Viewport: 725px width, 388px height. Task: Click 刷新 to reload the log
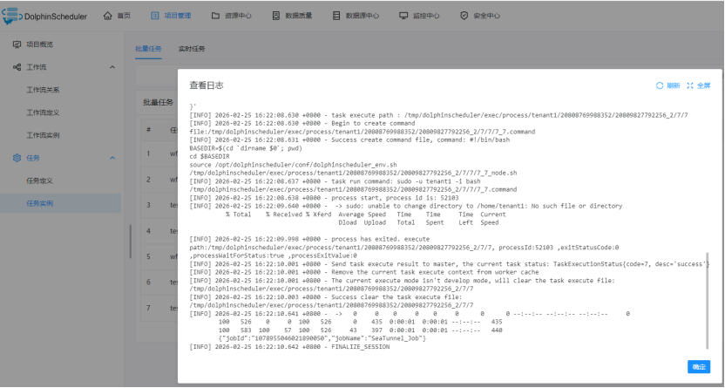pos(674,85)
